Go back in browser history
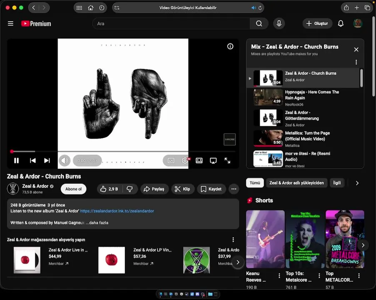 pos(34,7)
